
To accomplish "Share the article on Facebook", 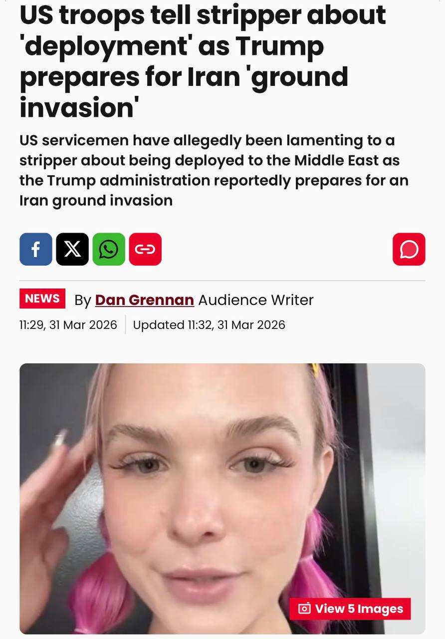I will pos(36,249).
